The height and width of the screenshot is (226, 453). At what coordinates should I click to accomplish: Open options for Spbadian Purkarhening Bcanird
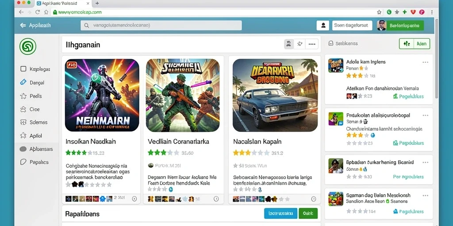pos(425,162)
